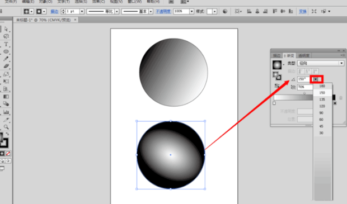
Task: Switch to the Transparency panel tab
Action: [x=303, y=55]
